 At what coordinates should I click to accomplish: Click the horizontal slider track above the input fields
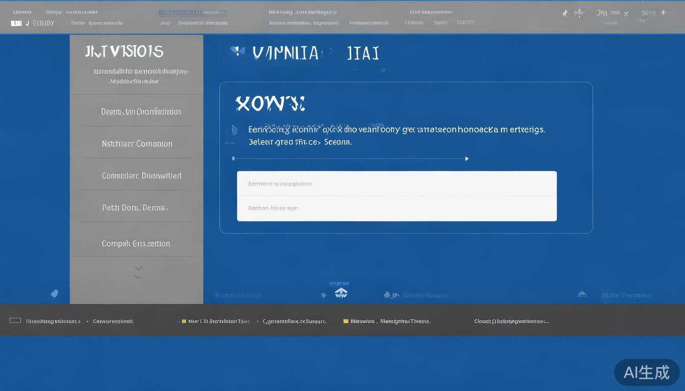tap(350, 159)
